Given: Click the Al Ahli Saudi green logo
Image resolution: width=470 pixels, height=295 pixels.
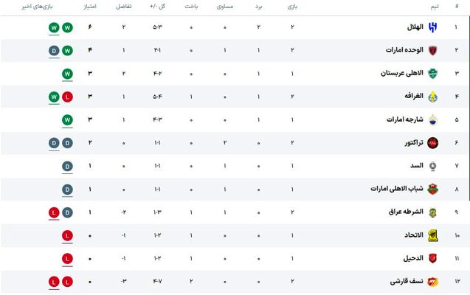Looking at the screenshot, I should pos(433,73).
